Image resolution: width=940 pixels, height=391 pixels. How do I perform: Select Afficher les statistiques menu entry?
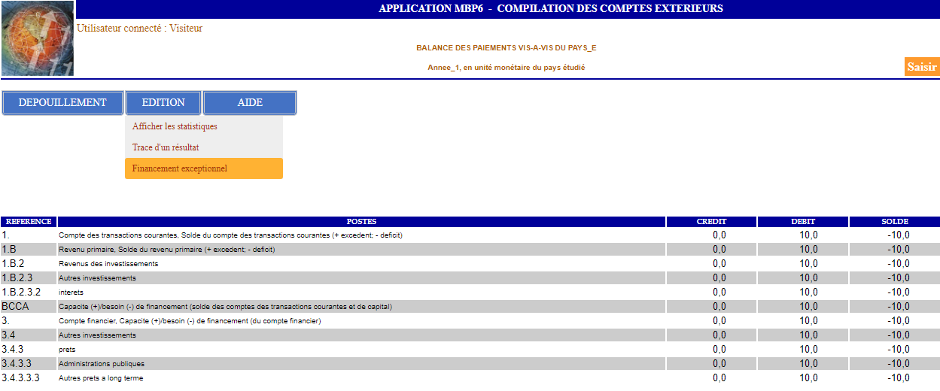coord(175,126)
